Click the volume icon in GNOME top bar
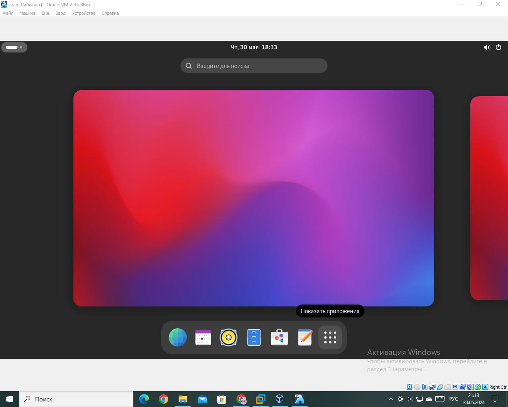Viewport: 508px width, 407px height. click(x=487, y=47)
